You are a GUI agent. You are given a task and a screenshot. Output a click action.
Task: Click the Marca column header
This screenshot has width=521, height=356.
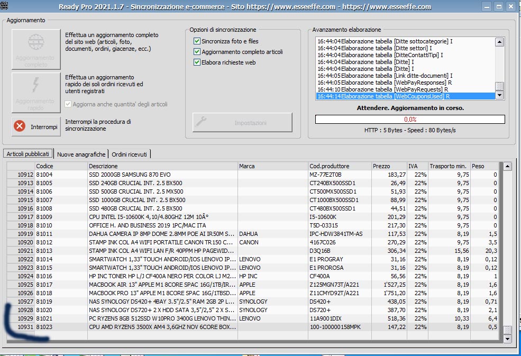[273, 166]
